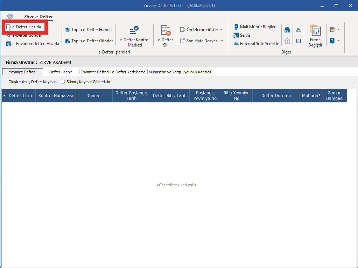Expand the PDF dropdown arrow
The image size is (358, 268).
coord(339,29)
